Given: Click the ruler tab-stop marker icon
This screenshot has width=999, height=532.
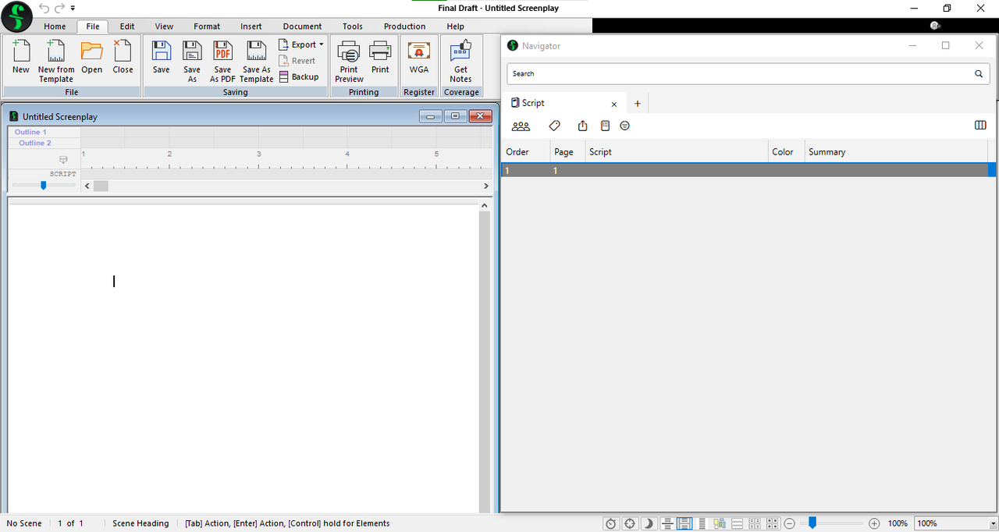Looking at the screenshot, I should 64,159.
